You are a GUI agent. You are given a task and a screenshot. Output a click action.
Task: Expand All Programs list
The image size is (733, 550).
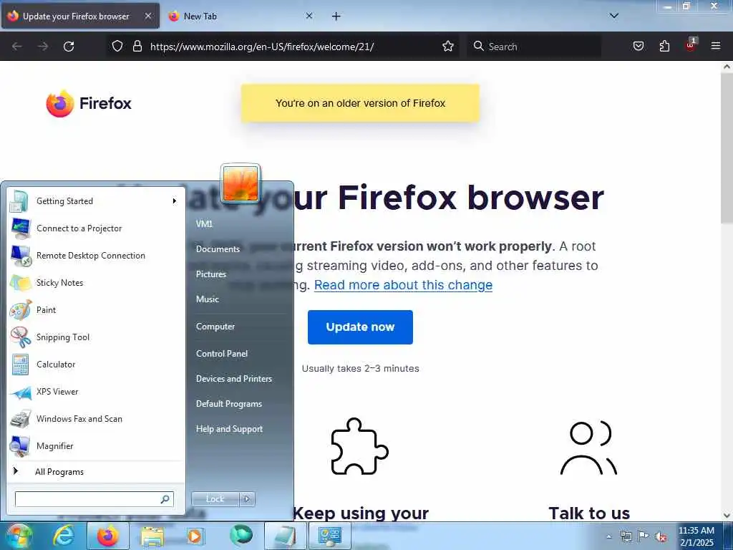point(96,471)
